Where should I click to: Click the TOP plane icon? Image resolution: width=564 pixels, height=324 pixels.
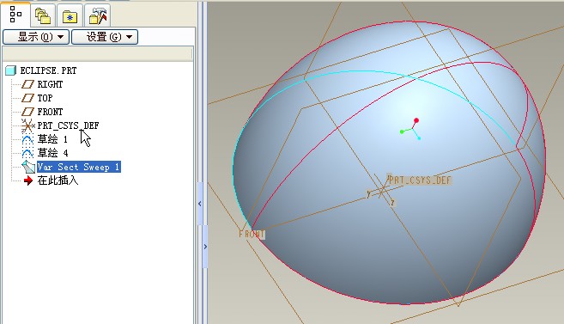click(27, 98)
